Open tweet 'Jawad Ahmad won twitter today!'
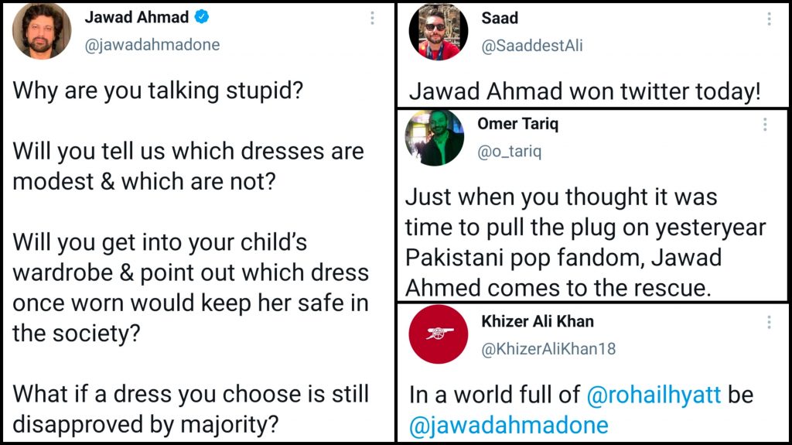 point(585,91)
